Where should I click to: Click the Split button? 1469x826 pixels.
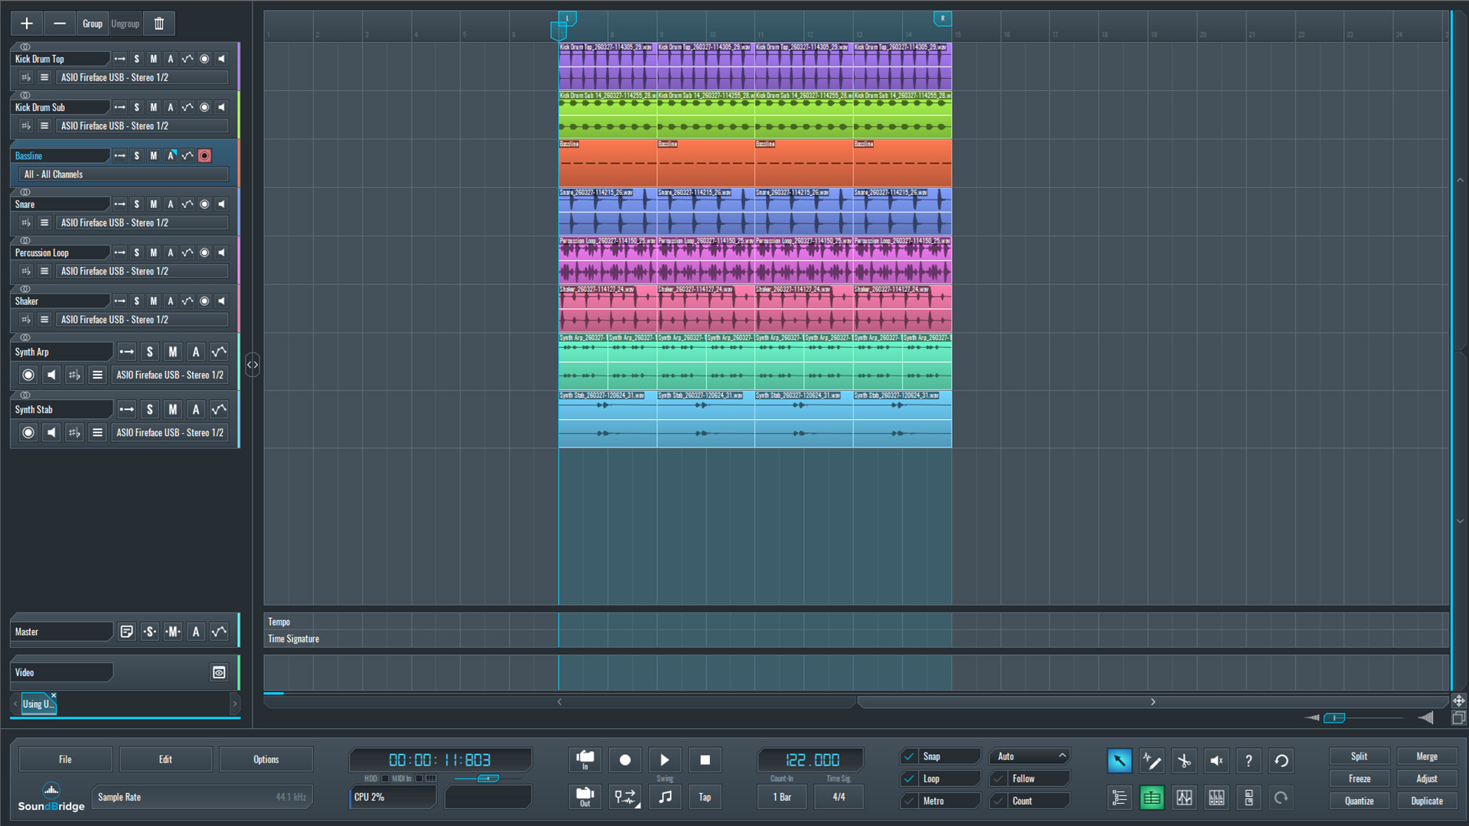point(1359,756)
